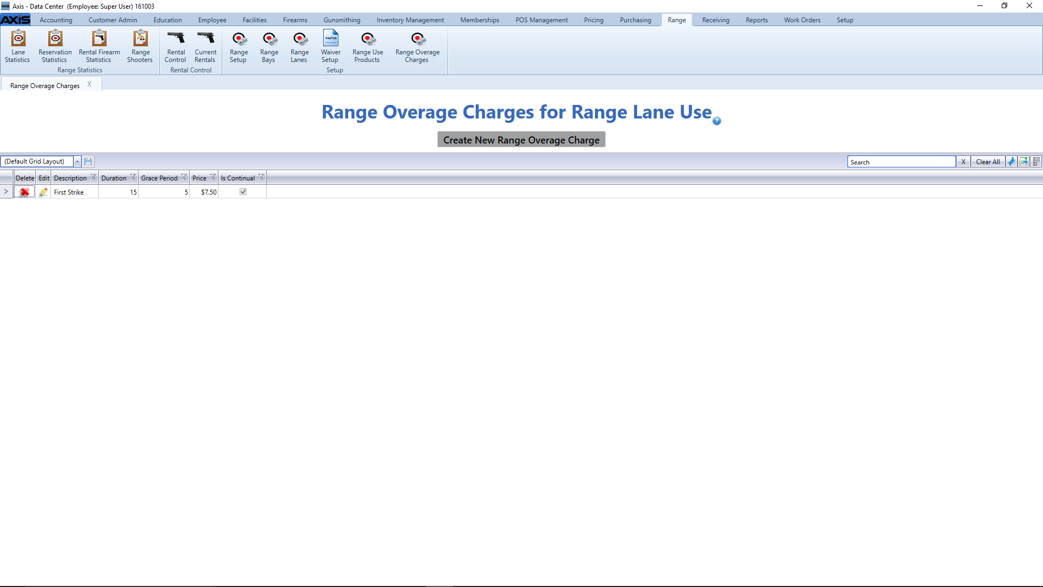Switch to the Customer Admin tab
Image resolution: width=1043 pixels, height=587 pixels.
pos(113,20)
